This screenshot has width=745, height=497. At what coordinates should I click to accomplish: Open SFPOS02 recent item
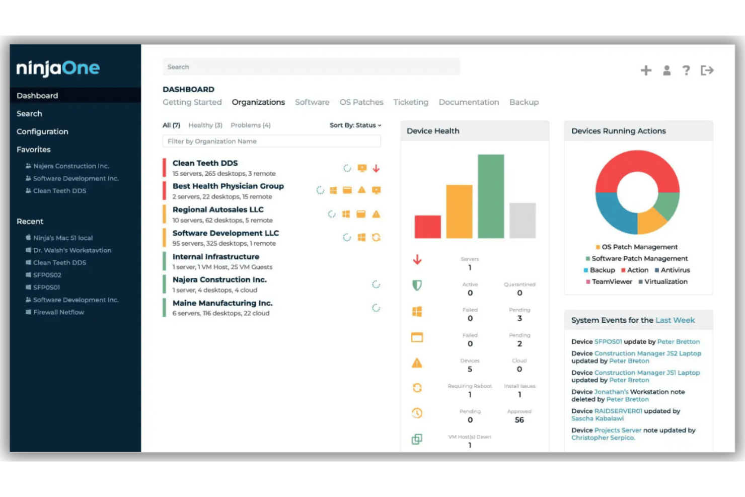pos(43,275)
